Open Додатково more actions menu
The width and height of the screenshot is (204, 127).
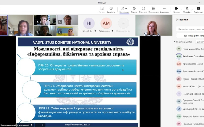164,10
